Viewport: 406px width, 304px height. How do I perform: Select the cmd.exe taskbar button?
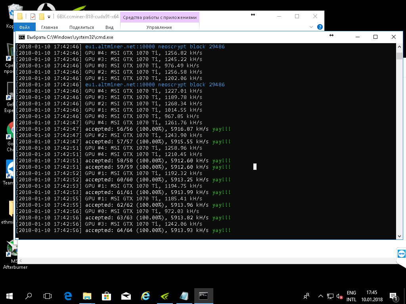tap(203, 296)
